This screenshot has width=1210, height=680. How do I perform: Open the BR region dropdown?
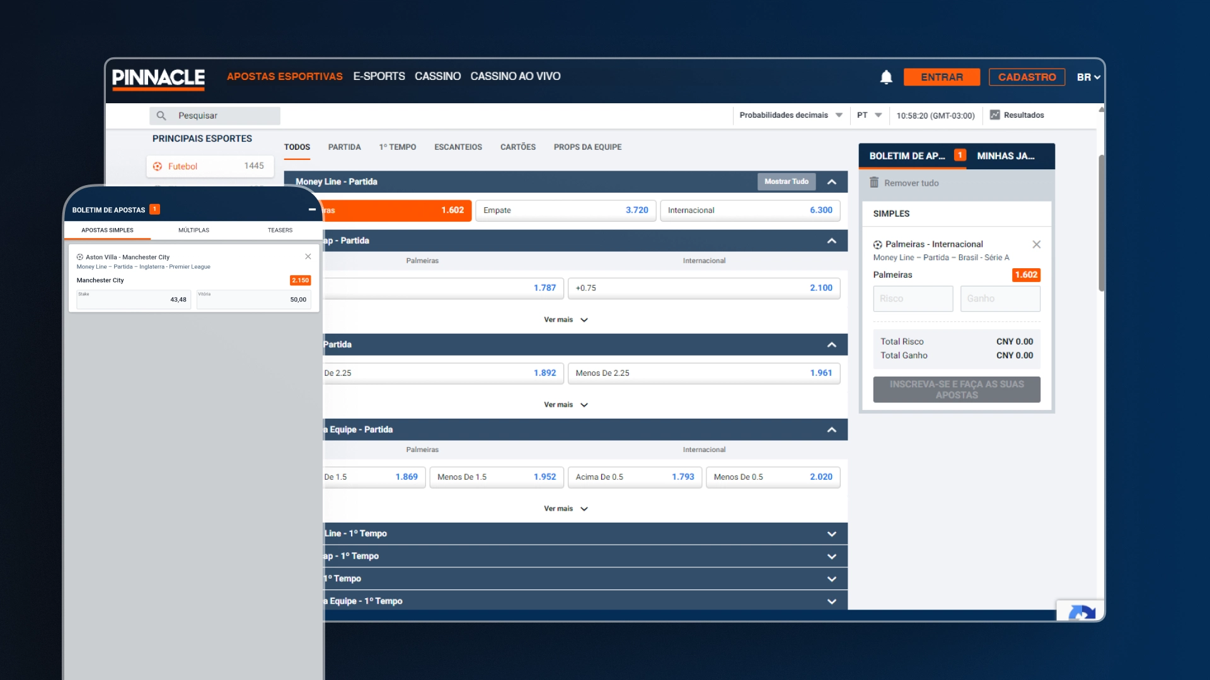pyautogui.click(x=1088, y=77)
